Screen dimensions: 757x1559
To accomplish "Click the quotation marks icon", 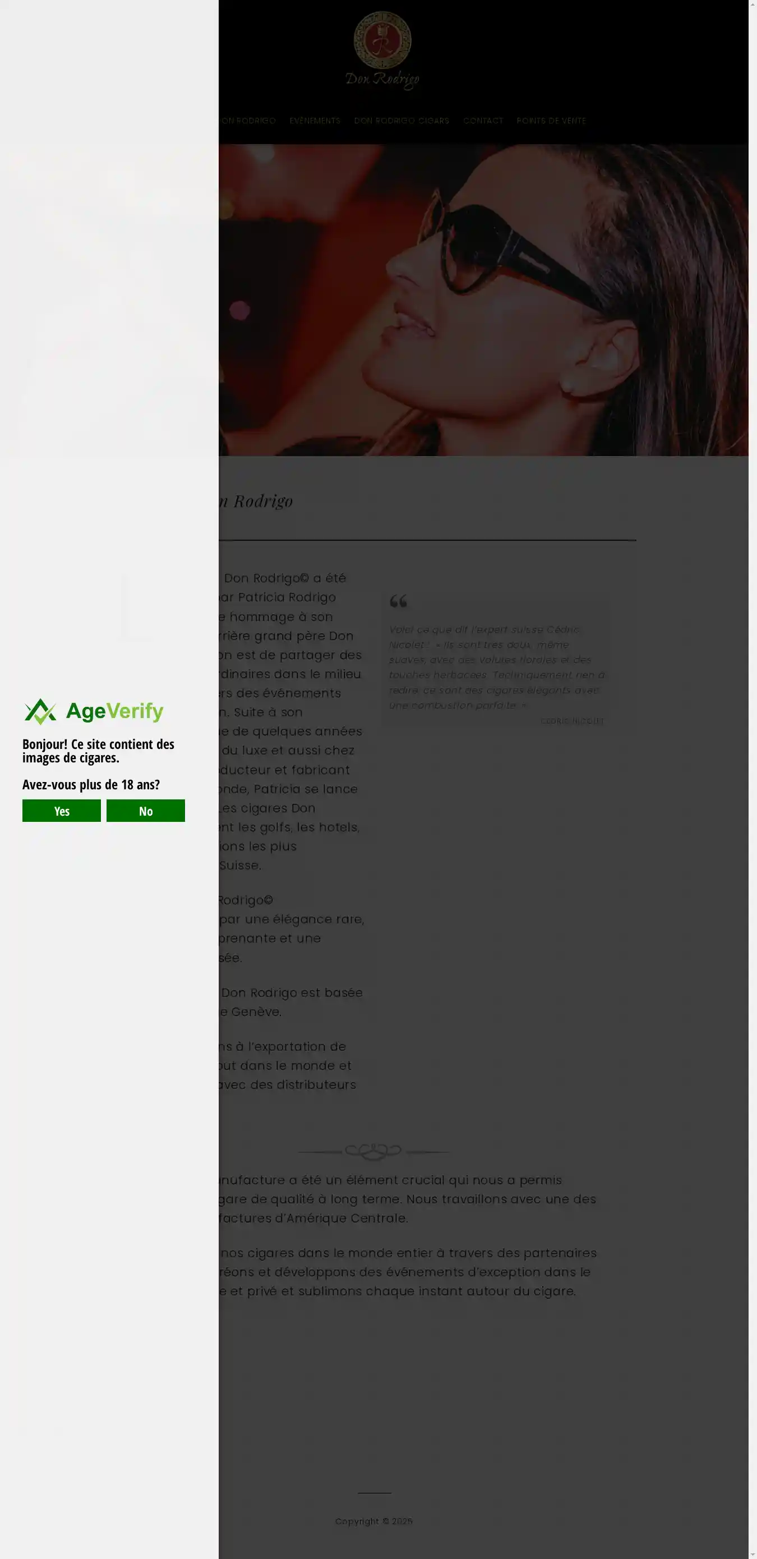I will click(x=398, y=601).
